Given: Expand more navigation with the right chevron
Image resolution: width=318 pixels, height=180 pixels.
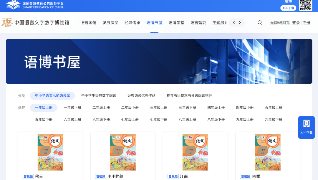Looking at the screenshot, I should point(240,22).
